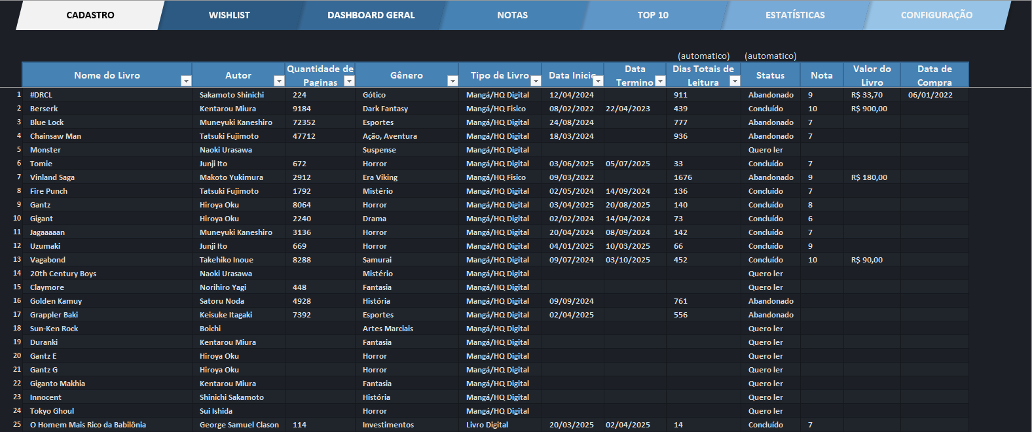Click the "Sun-Ken Rock" book cell
Viewport: 1032px width, 432px height.
107,329
